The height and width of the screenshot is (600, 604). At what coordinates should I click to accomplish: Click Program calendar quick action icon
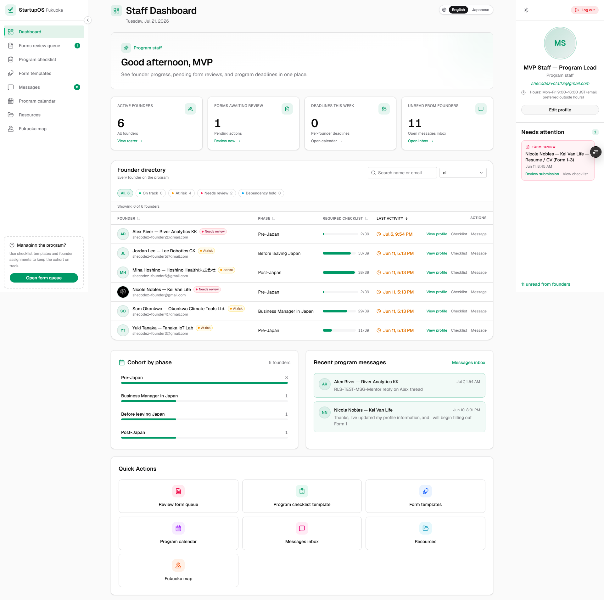pyautogui.click(x=178, y=528)
